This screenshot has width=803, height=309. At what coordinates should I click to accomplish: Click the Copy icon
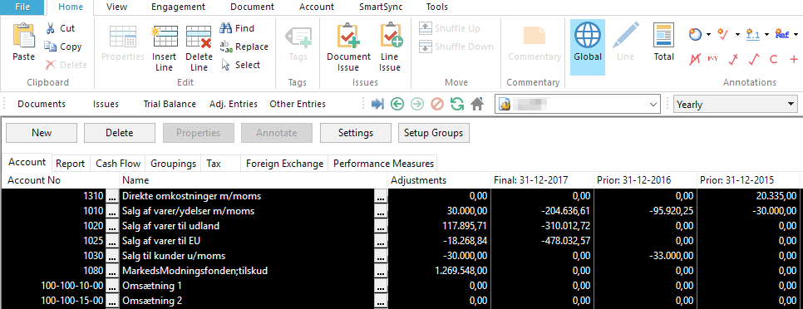click(x=50, y=47)
